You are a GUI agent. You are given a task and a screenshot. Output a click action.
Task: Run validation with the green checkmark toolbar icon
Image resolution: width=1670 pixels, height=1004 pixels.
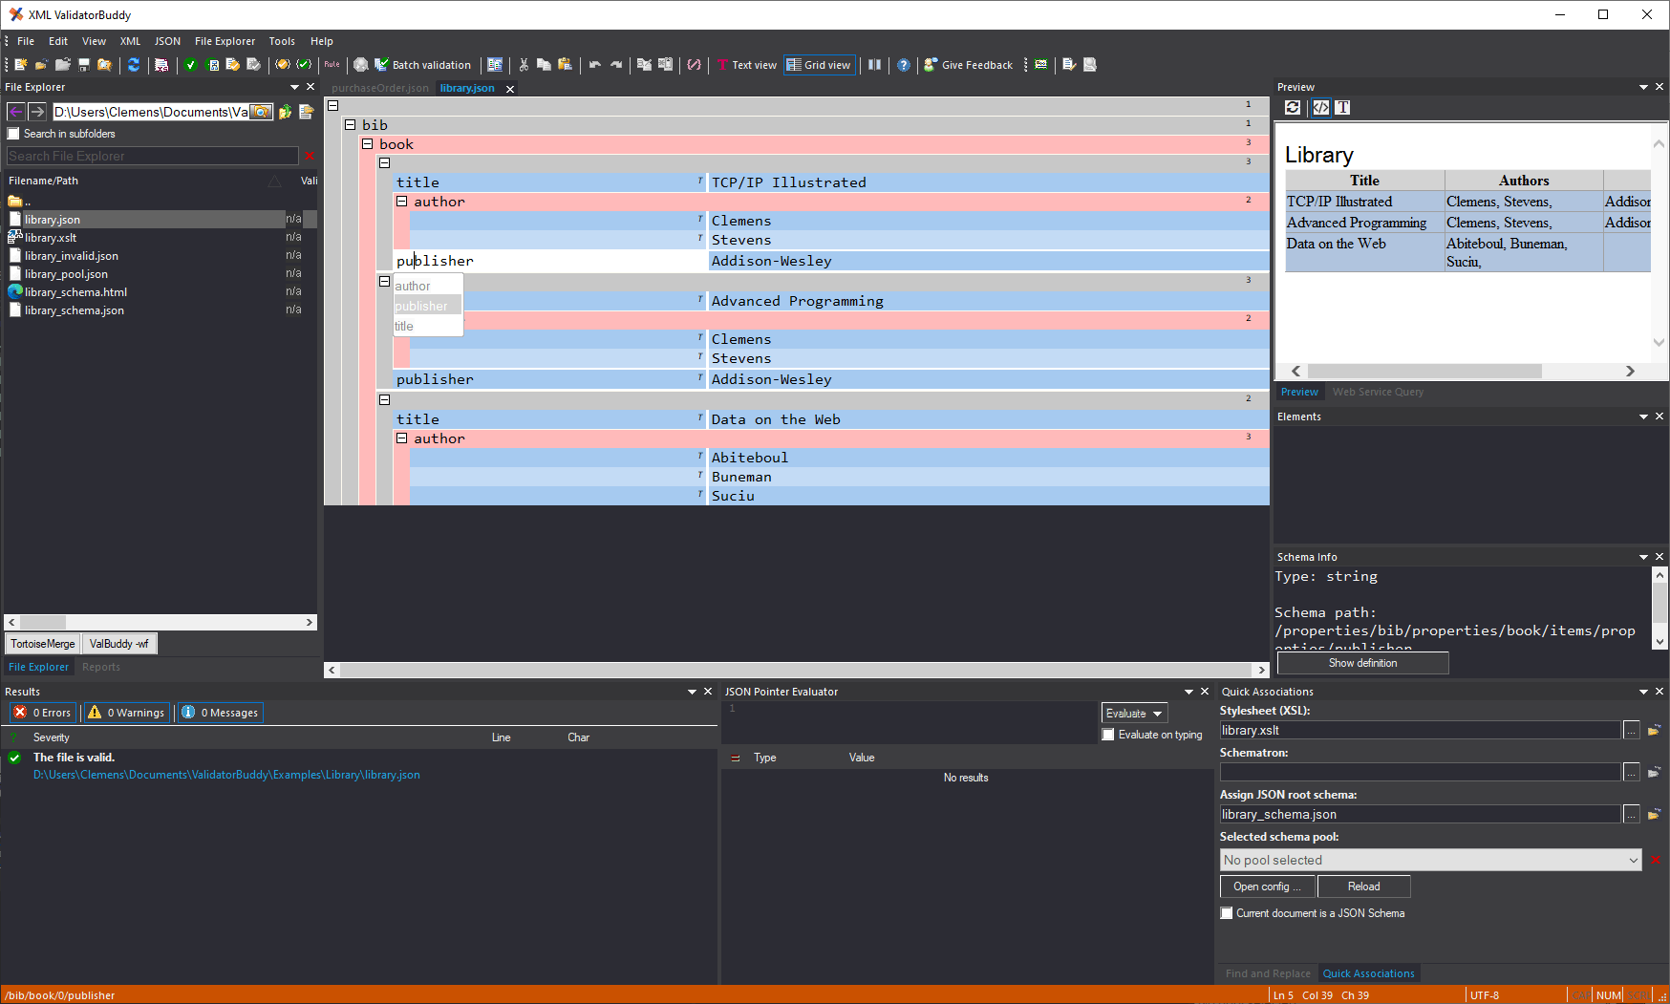point(190,65)
